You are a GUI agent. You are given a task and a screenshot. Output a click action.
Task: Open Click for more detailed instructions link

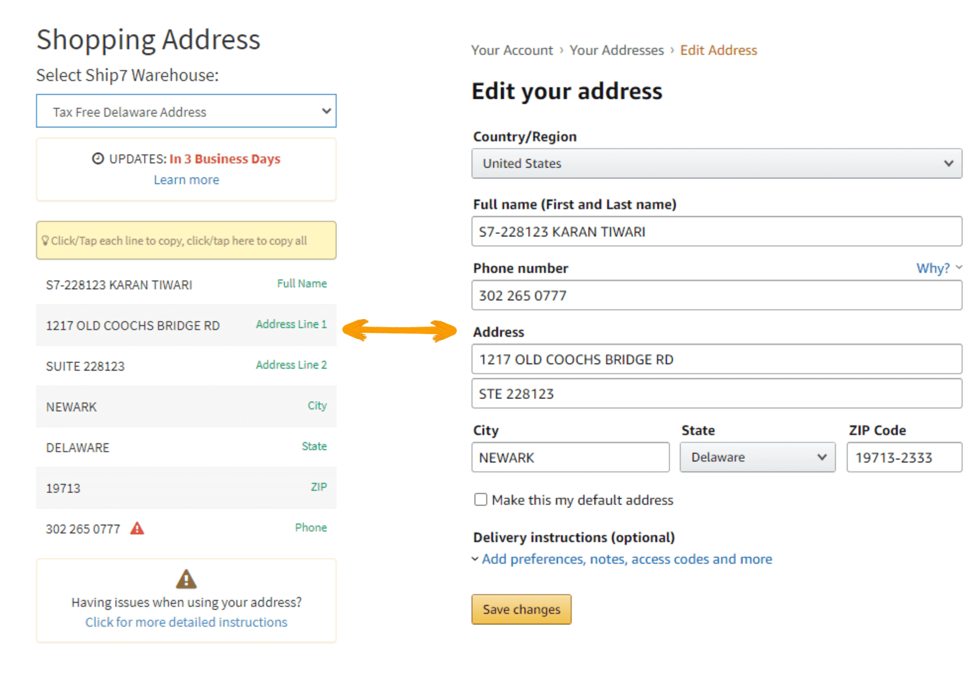pos(186,622)
